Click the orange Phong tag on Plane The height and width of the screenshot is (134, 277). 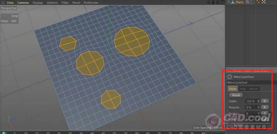tap(258, 2)
